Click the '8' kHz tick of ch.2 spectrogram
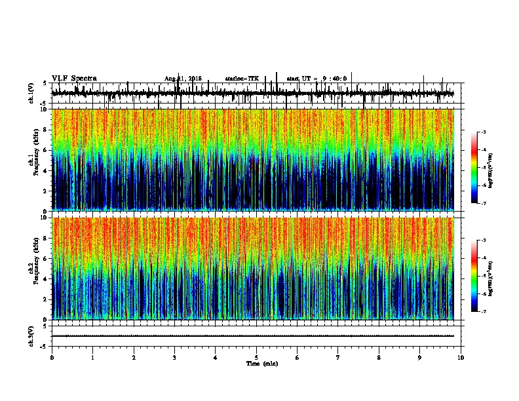 coord(46,239)
